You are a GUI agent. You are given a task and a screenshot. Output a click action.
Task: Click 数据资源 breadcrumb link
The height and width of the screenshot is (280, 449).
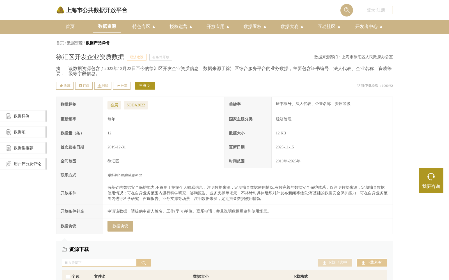[75, 43]
